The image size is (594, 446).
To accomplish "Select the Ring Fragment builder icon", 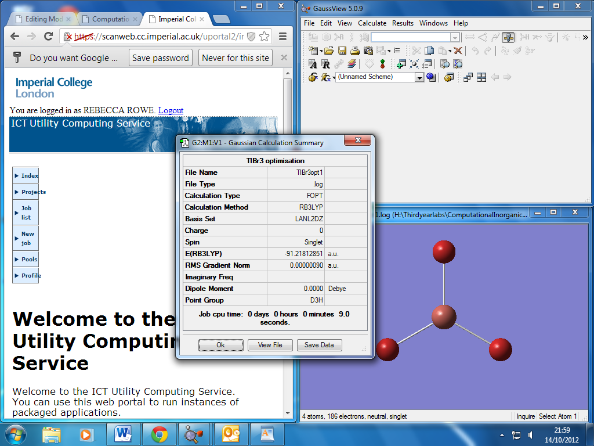I will 326,37.
